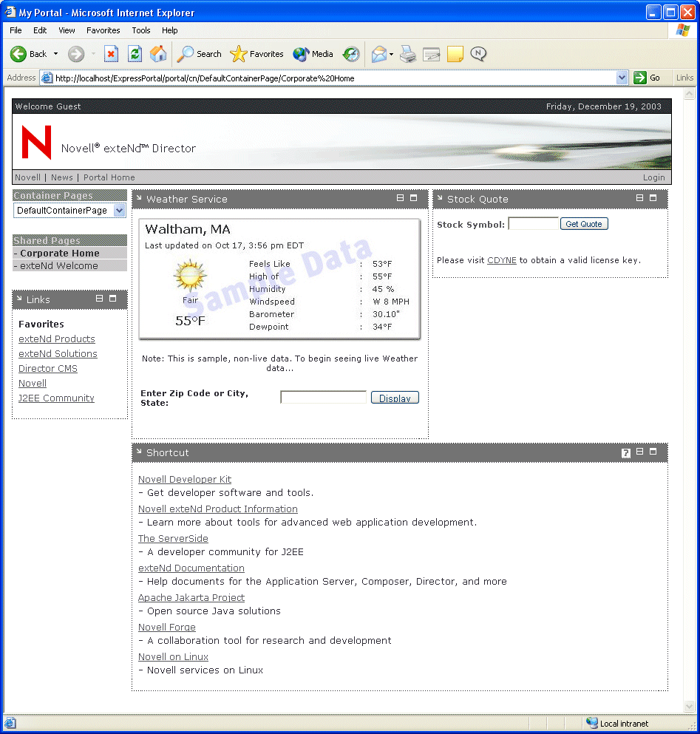Click the News portal nav link
The image size is (700, 734).
click(62, 177)
